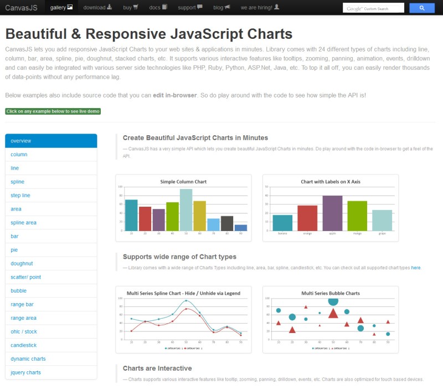Select pie in the sidebar
The width and height of the screenshot is (443, 389).
point(51,250)
